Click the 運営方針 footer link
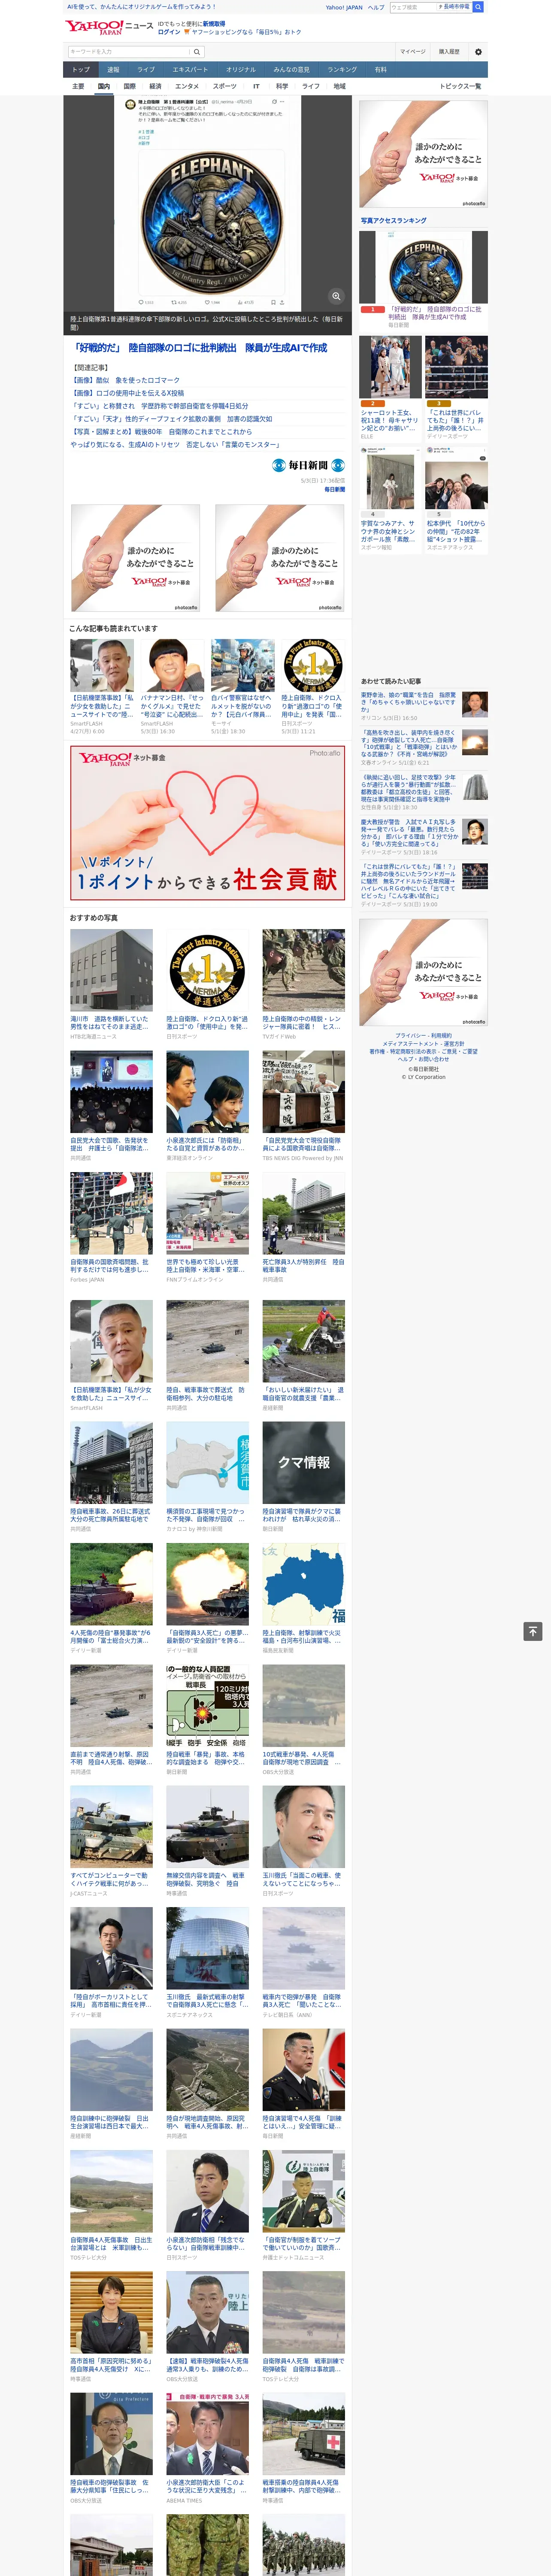This screenshot has width=551, height=2576. pos(453,1044)
